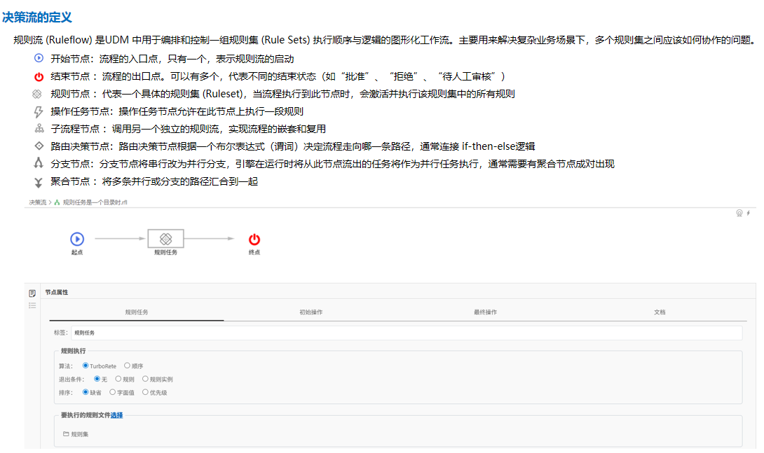Open the node properties sidebar icon
Screen dimensions: 764x453
click(x=32, y=293)
